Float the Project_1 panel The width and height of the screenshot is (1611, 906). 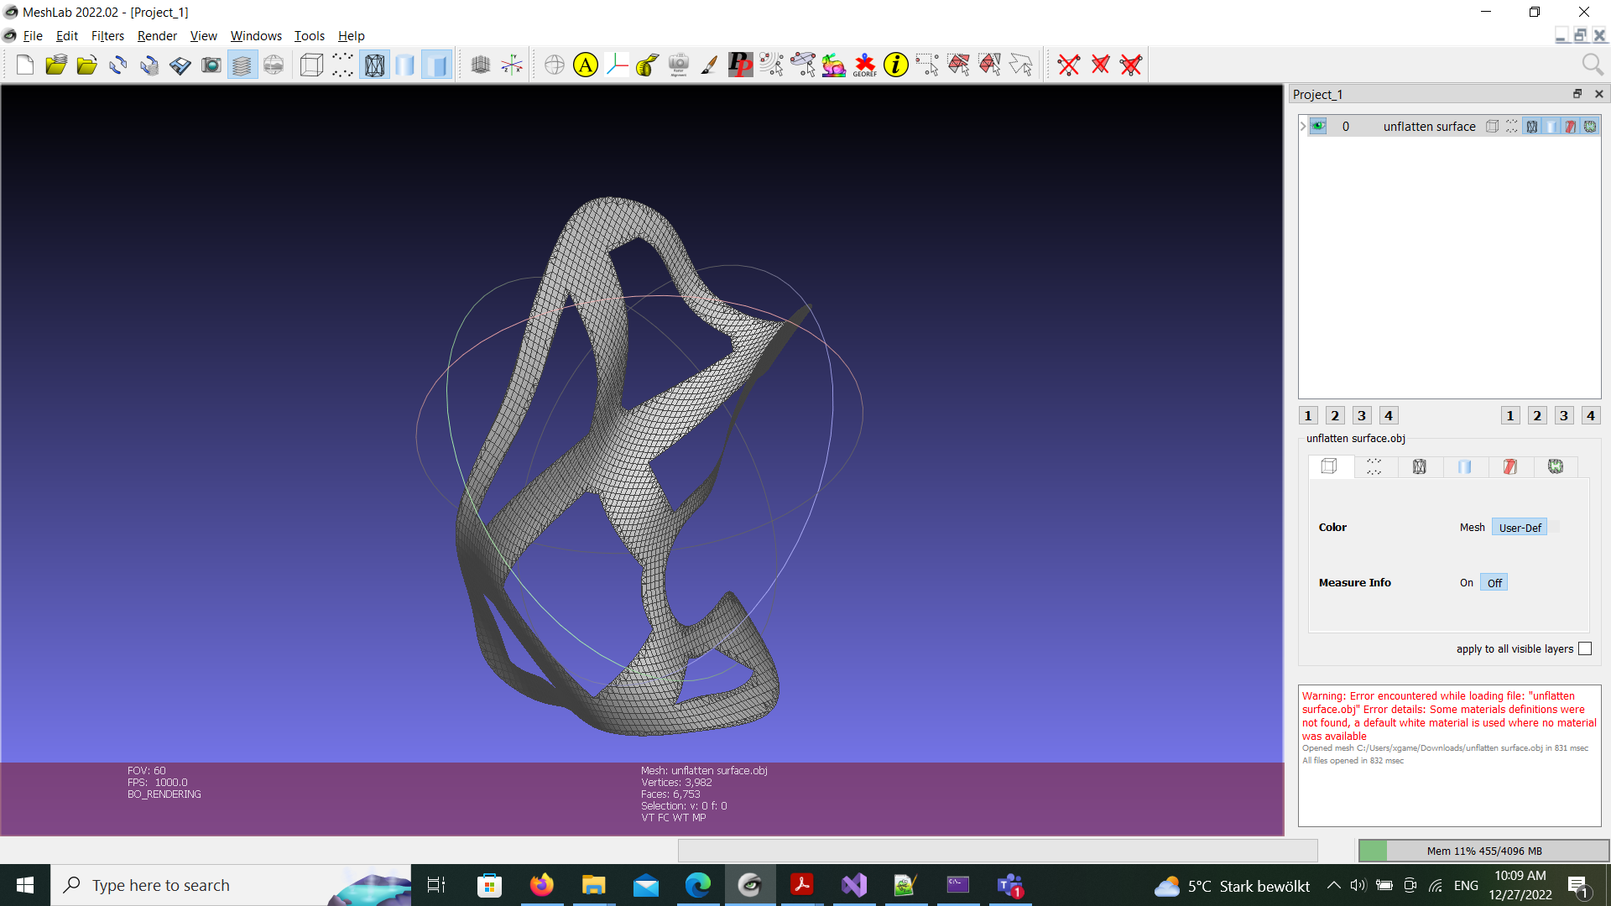1577,94
